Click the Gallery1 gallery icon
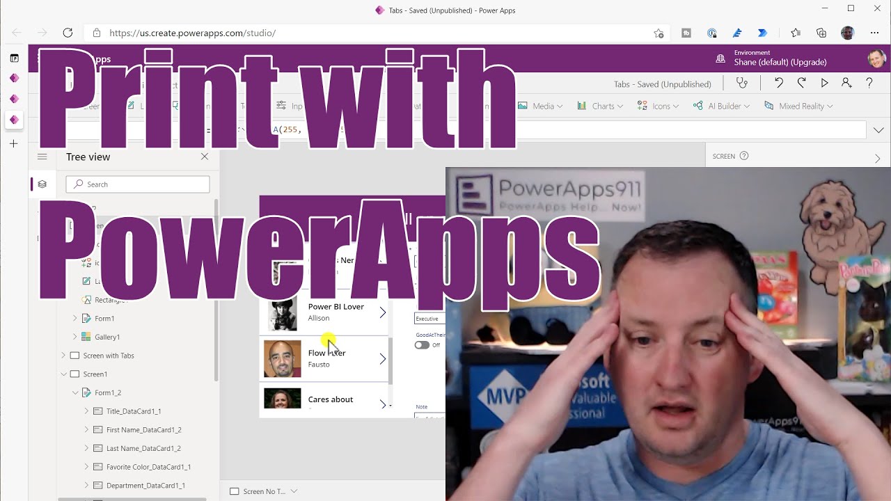 [x=86, y=337]
